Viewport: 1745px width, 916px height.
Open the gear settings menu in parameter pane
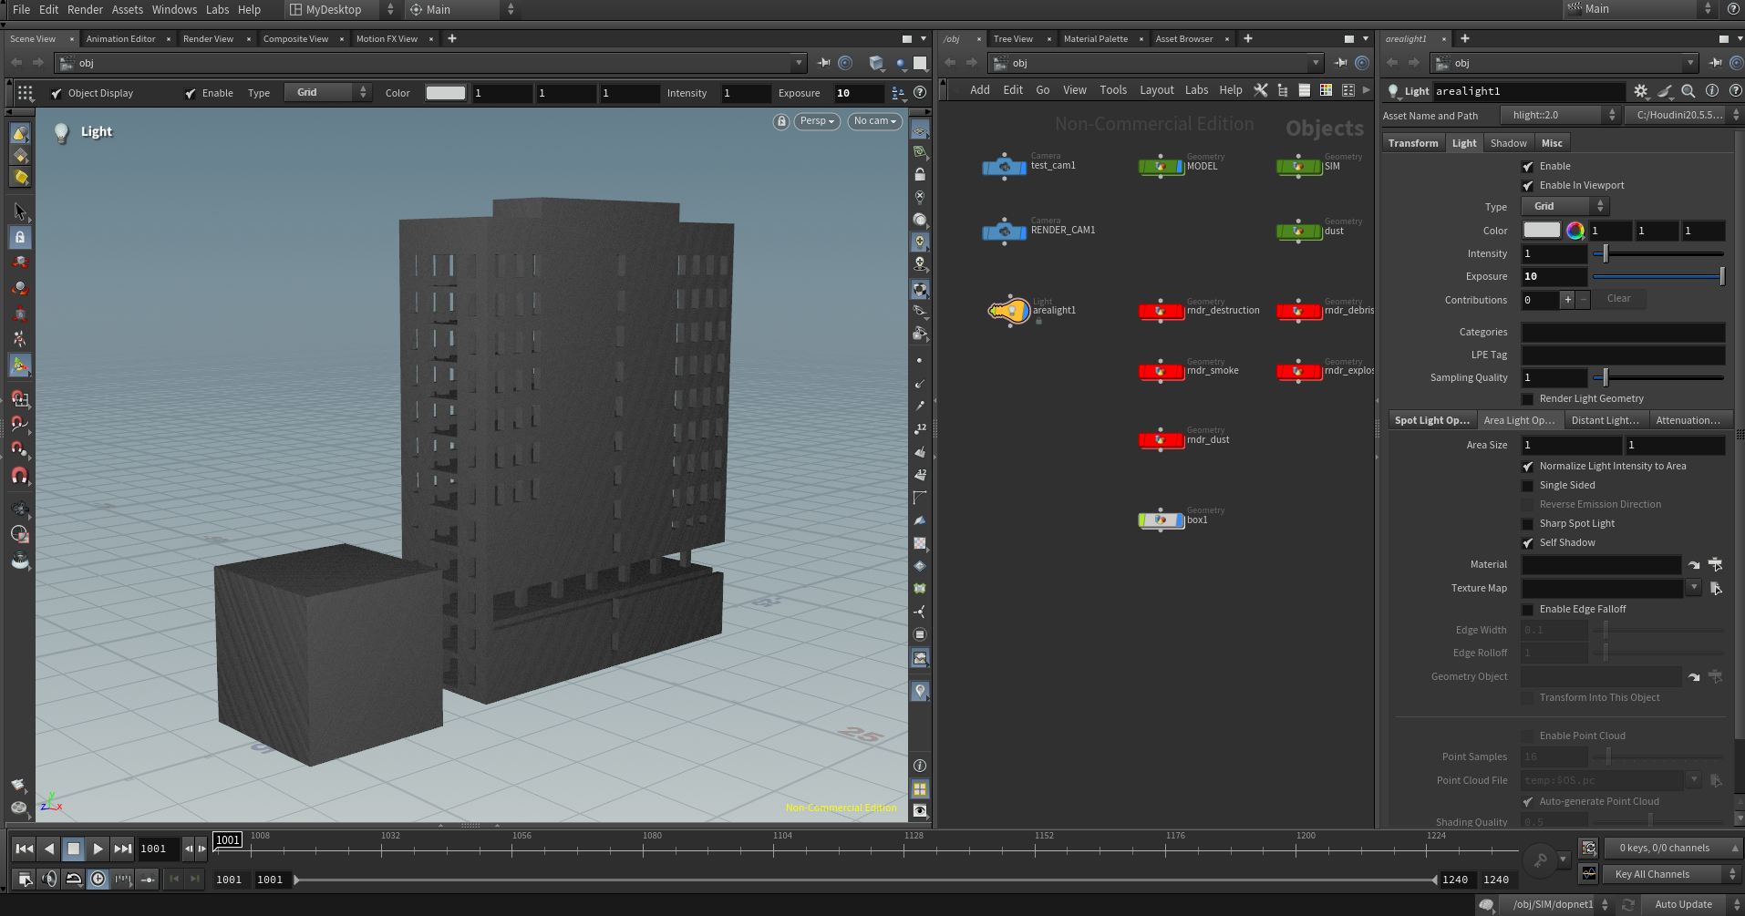(x=1640, y=91)
